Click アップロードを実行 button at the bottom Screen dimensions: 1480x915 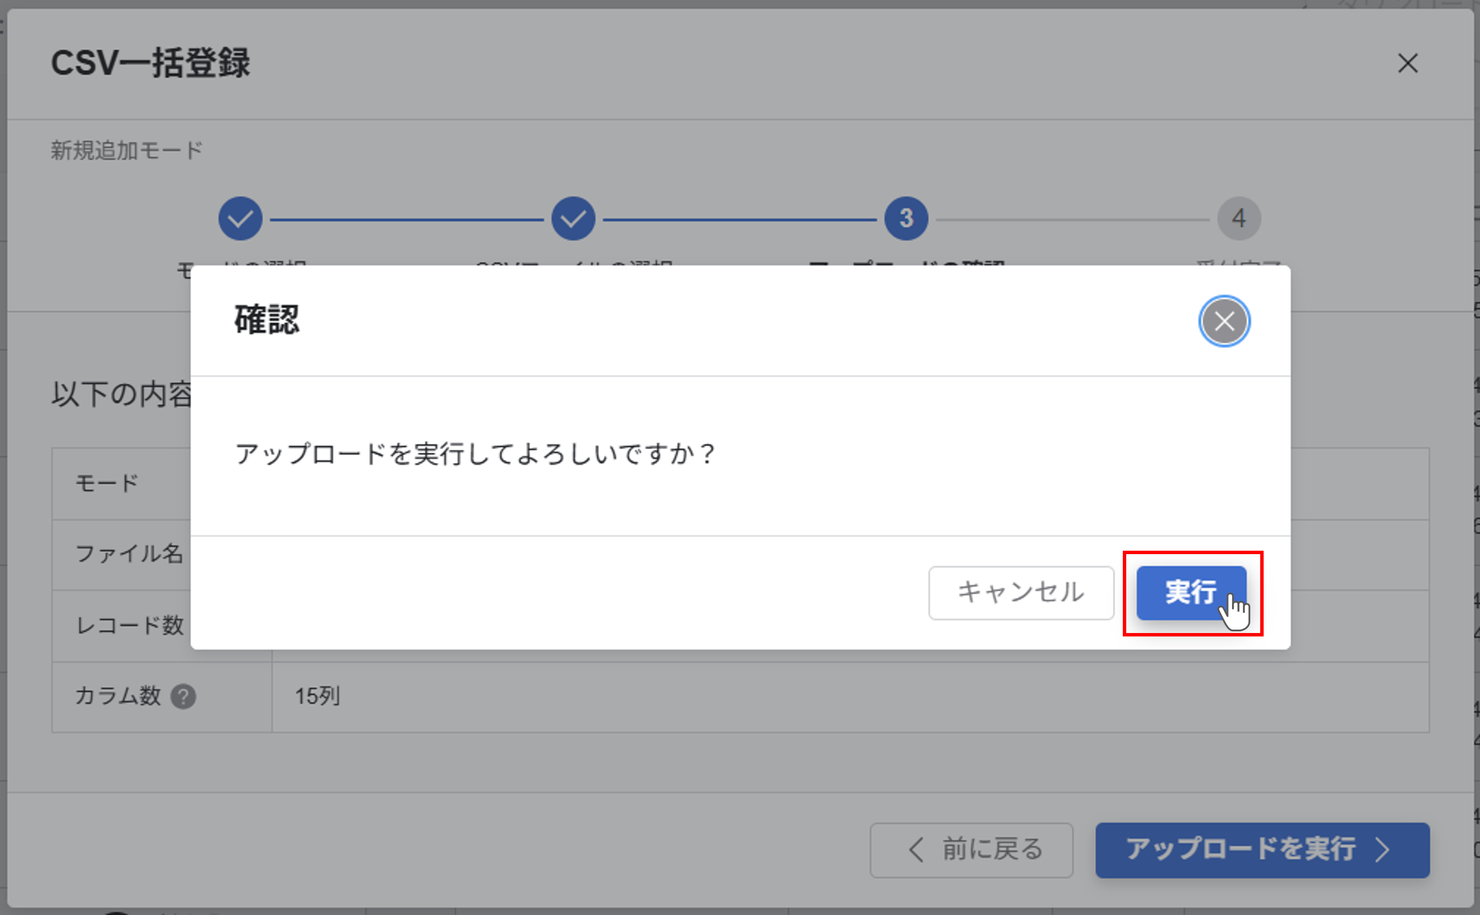click(1262, 850)
